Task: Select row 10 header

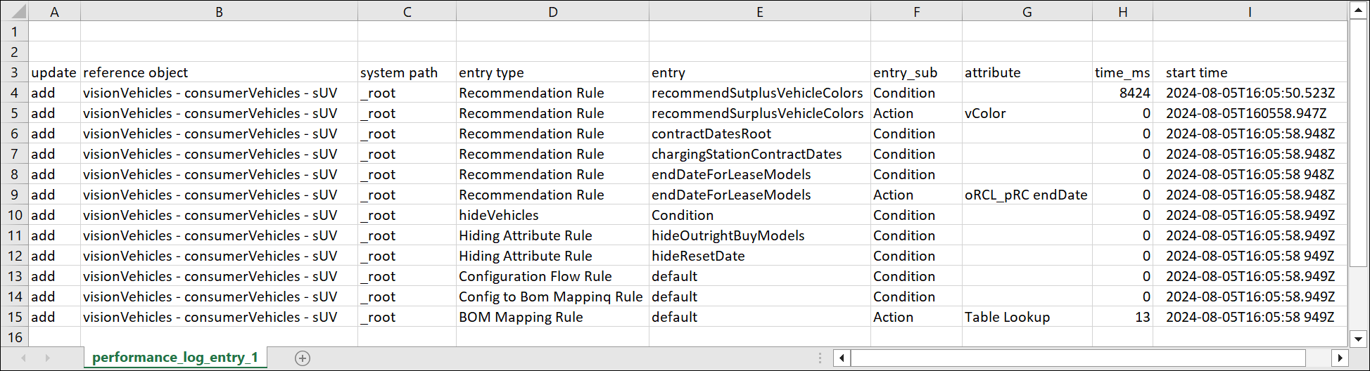Action: 15,215
